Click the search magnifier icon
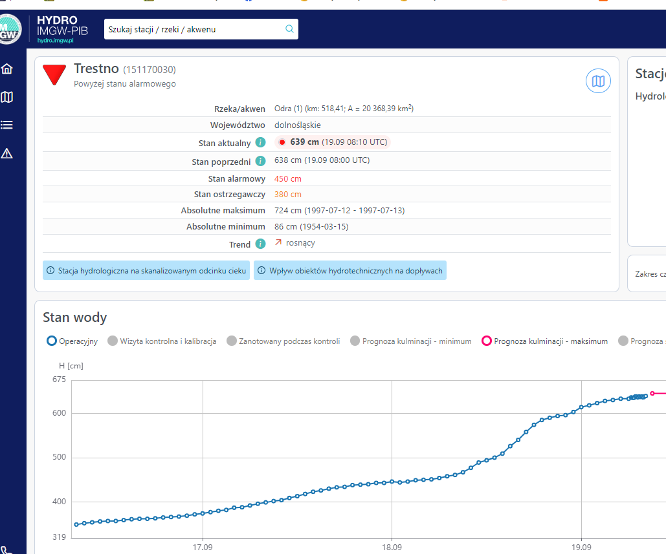 click(289, 29)
